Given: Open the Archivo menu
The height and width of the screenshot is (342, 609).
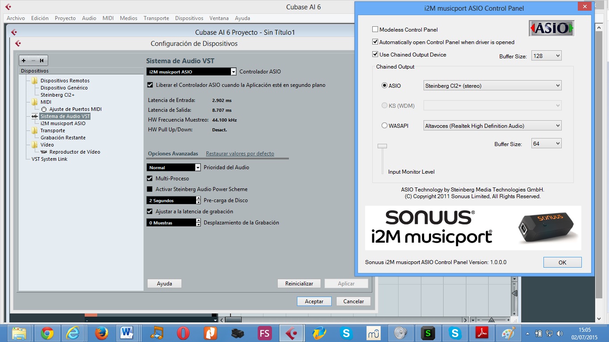Looking at the screenshot, I should click(x=16, y=18).
